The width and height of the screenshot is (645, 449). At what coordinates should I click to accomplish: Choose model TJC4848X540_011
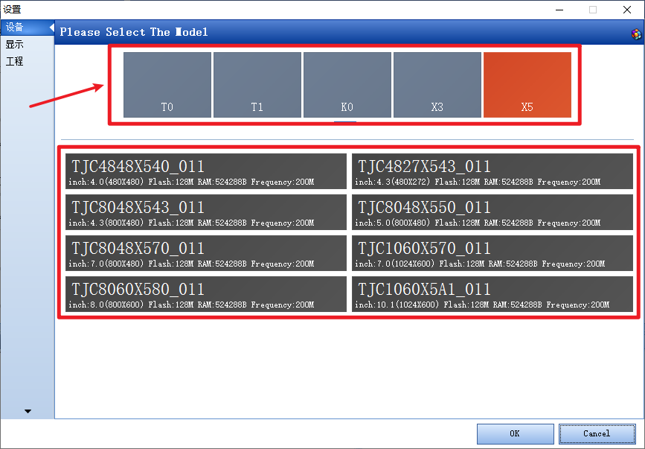pos(206,171)
